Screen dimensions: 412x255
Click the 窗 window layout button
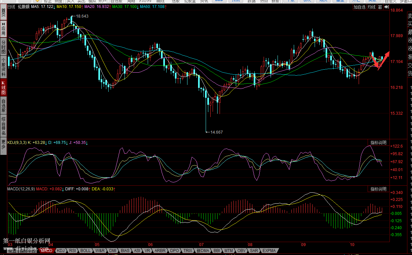[380, 7]
